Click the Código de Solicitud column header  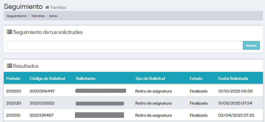click(x=47, y=78)
